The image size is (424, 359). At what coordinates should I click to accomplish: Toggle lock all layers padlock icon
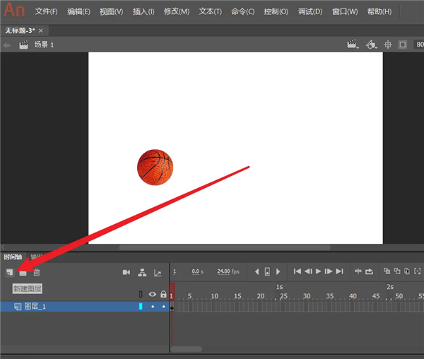[x=163, y=294]
